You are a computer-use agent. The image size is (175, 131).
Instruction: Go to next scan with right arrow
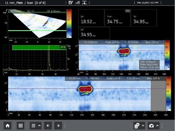58,126
